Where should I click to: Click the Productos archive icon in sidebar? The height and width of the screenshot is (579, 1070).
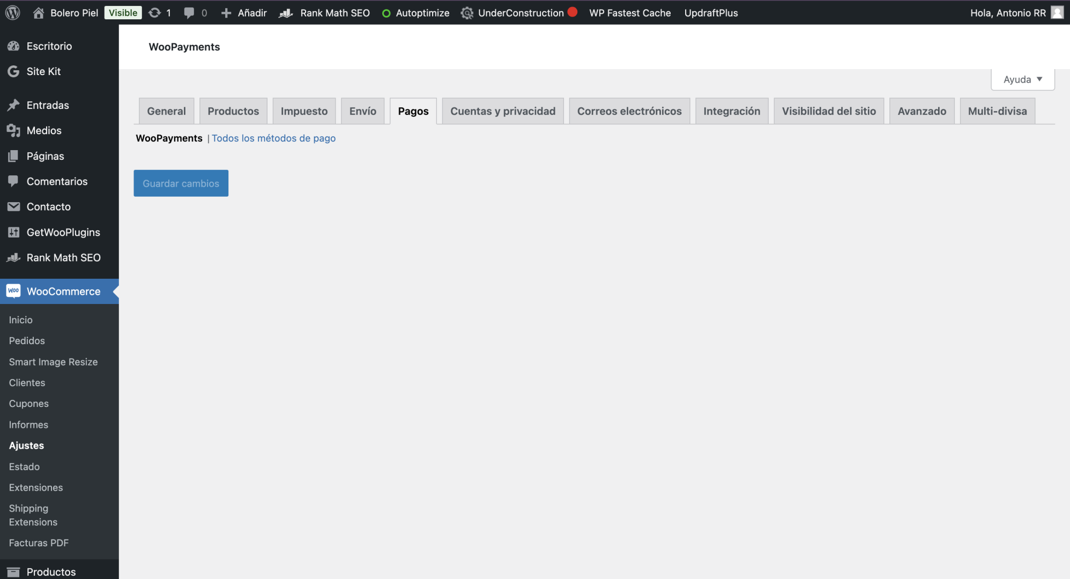pos(13,572)
